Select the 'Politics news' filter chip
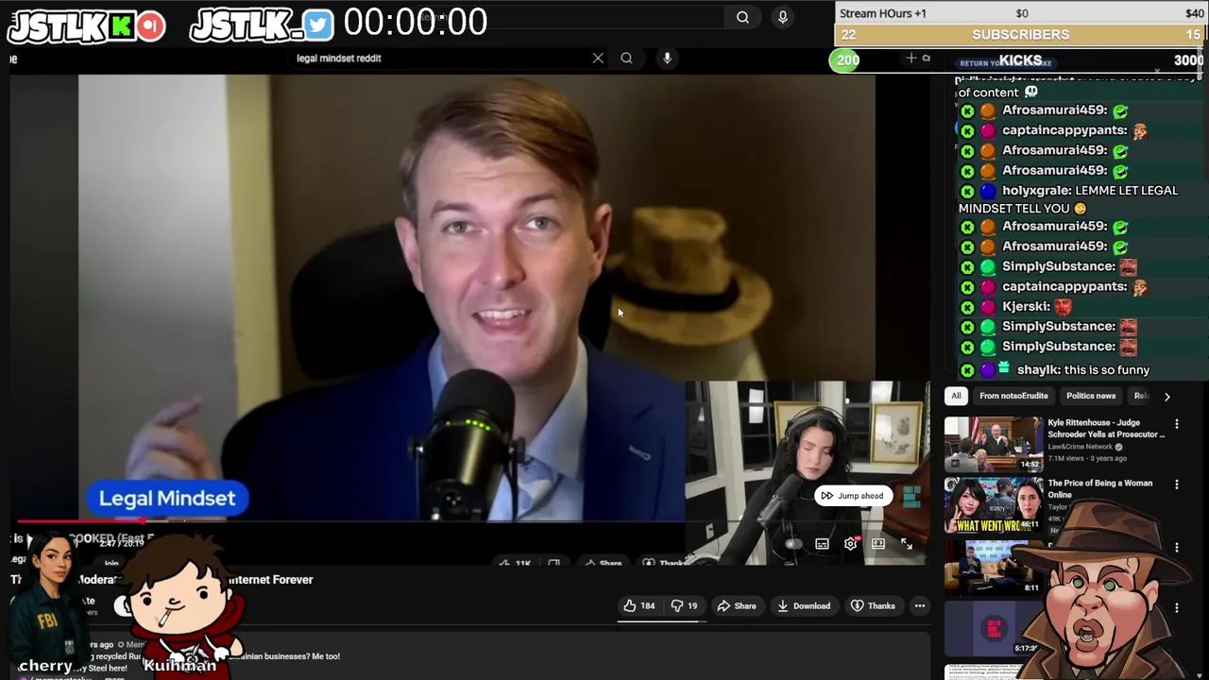The image size is (1209, 680). point(1091,396)
